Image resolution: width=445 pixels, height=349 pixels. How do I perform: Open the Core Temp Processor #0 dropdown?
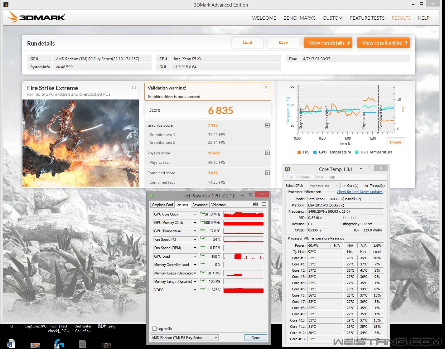point(323,186)
